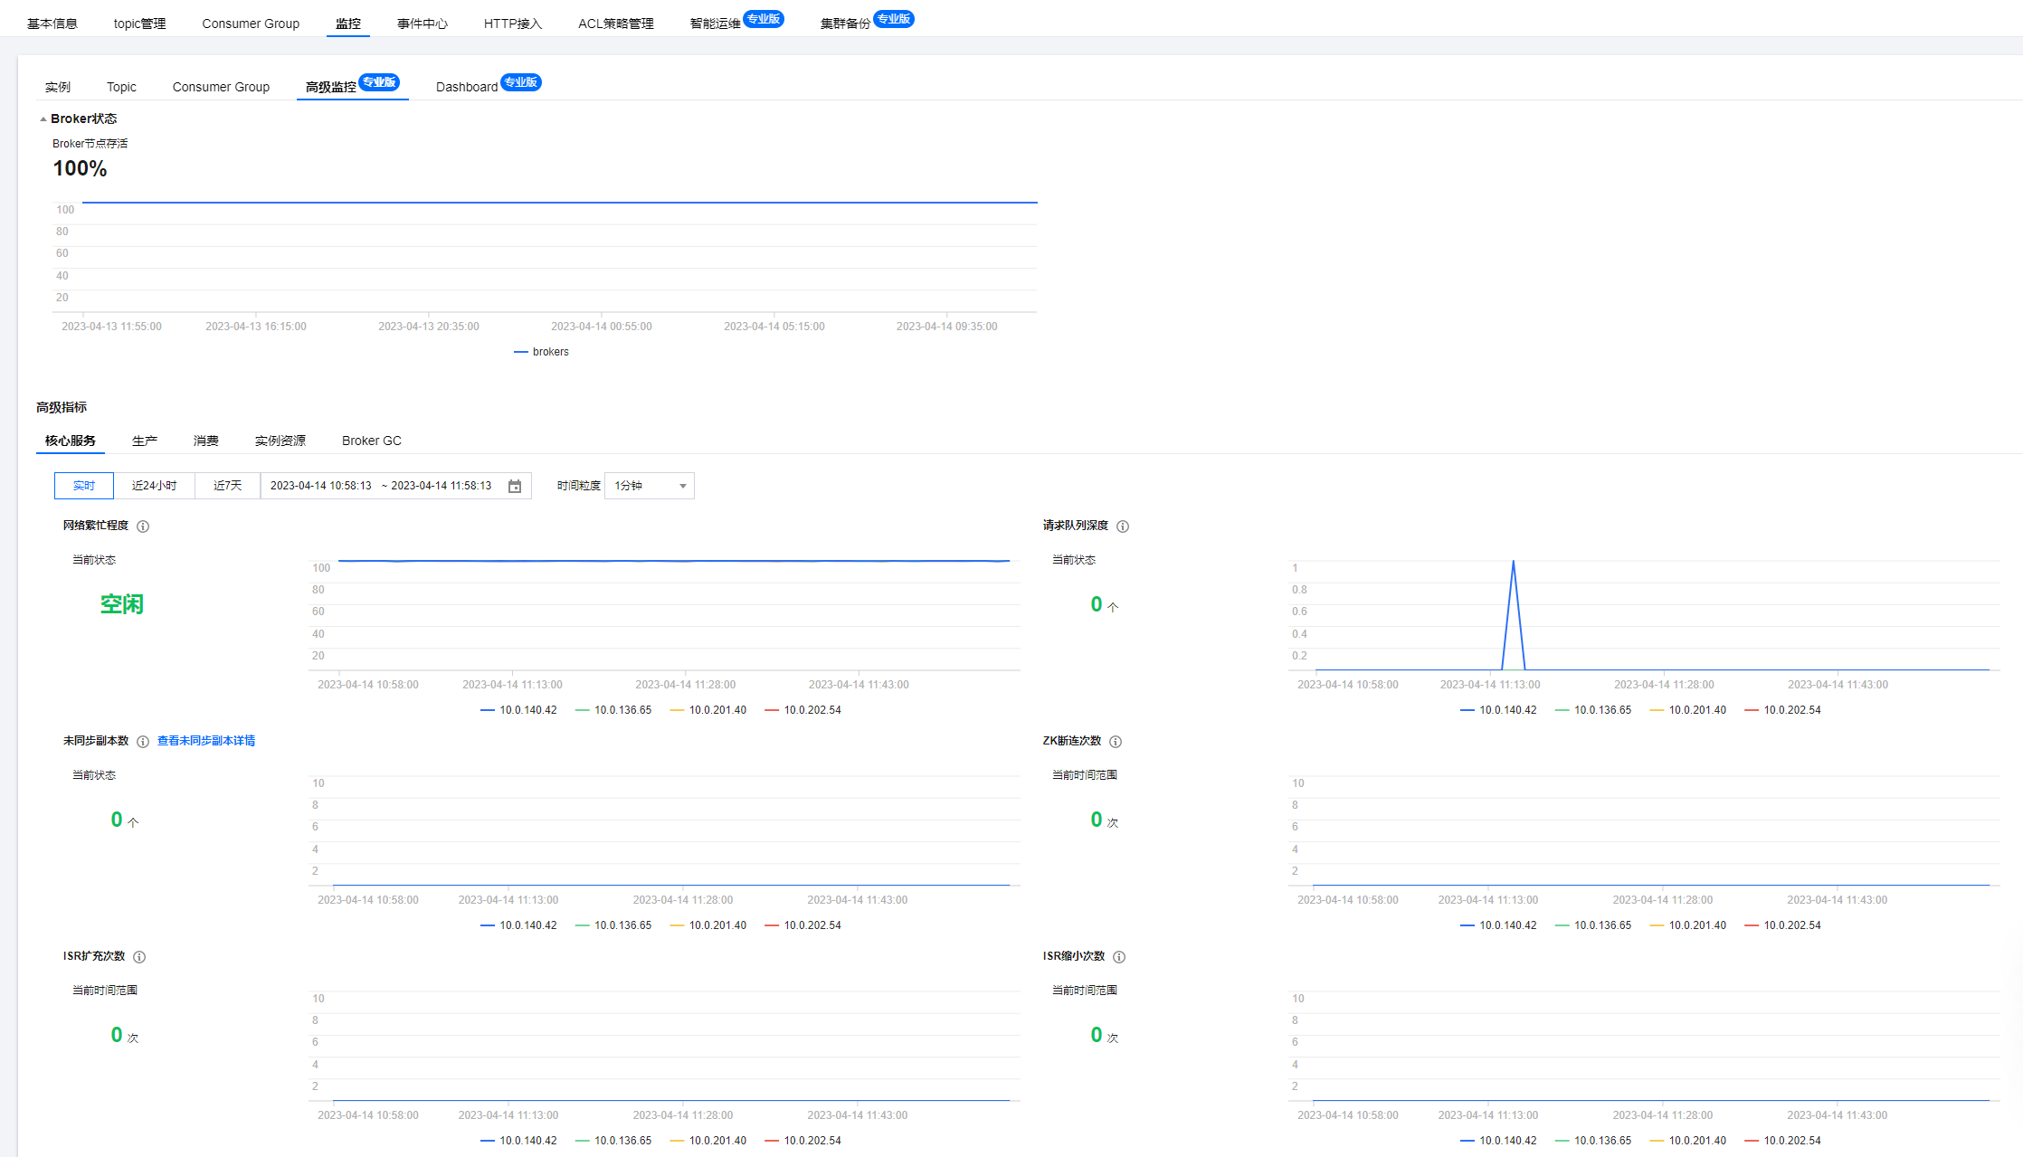
Task: Switch to Dashboard sub-tab
Action: pos(467,87)
